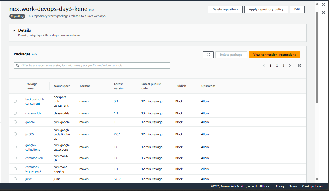Open version 3.1 of backport-util-concurrent

pos(116,101)
